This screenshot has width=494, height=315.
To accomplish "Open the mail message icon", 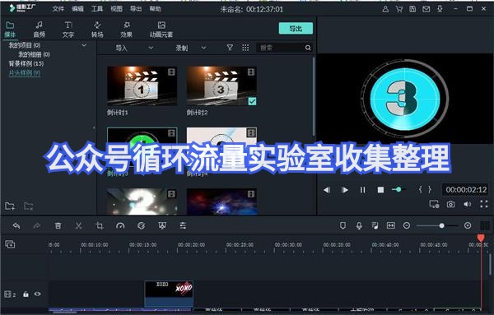I will (426, 9).
